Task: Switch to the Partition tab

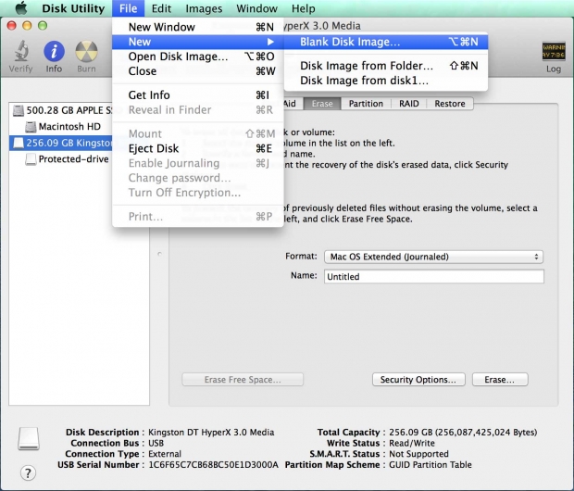Action: 366,104
